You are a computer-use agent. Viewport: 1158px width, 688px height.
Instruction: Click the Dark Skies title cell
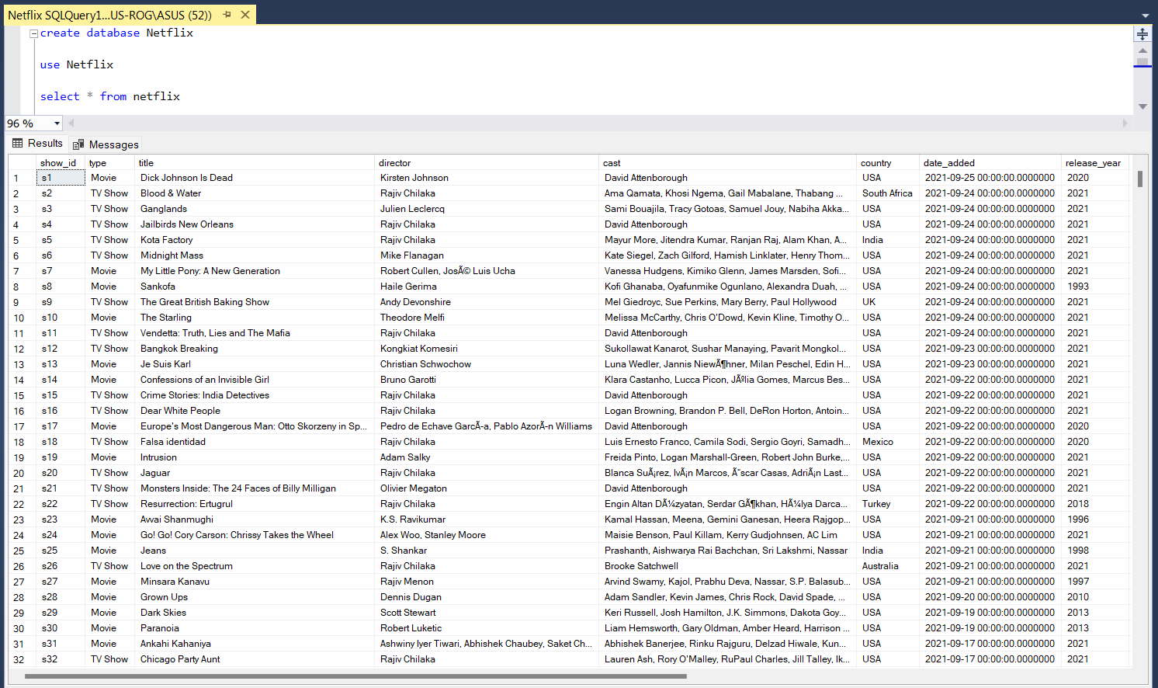[x=255, y=613]
